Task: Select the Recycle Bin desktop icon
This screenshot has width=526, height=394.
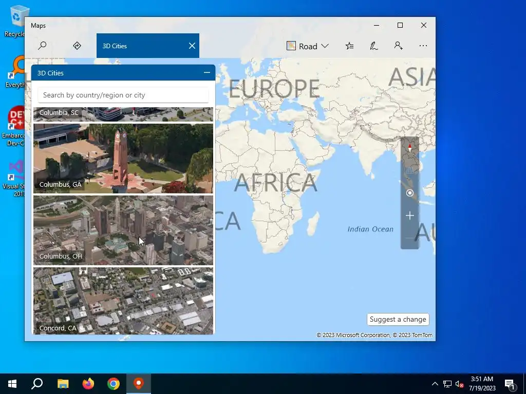Action: (x=15, y=21)
